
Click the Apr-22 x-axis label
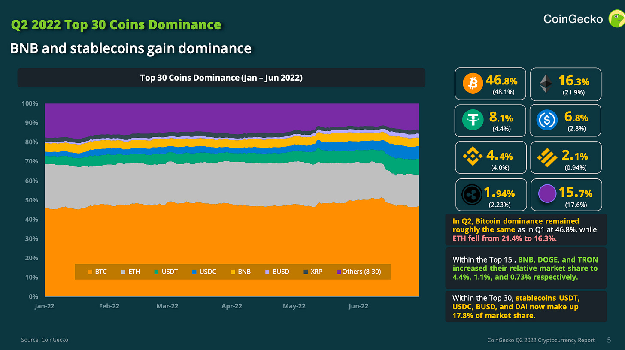point(232,306)
